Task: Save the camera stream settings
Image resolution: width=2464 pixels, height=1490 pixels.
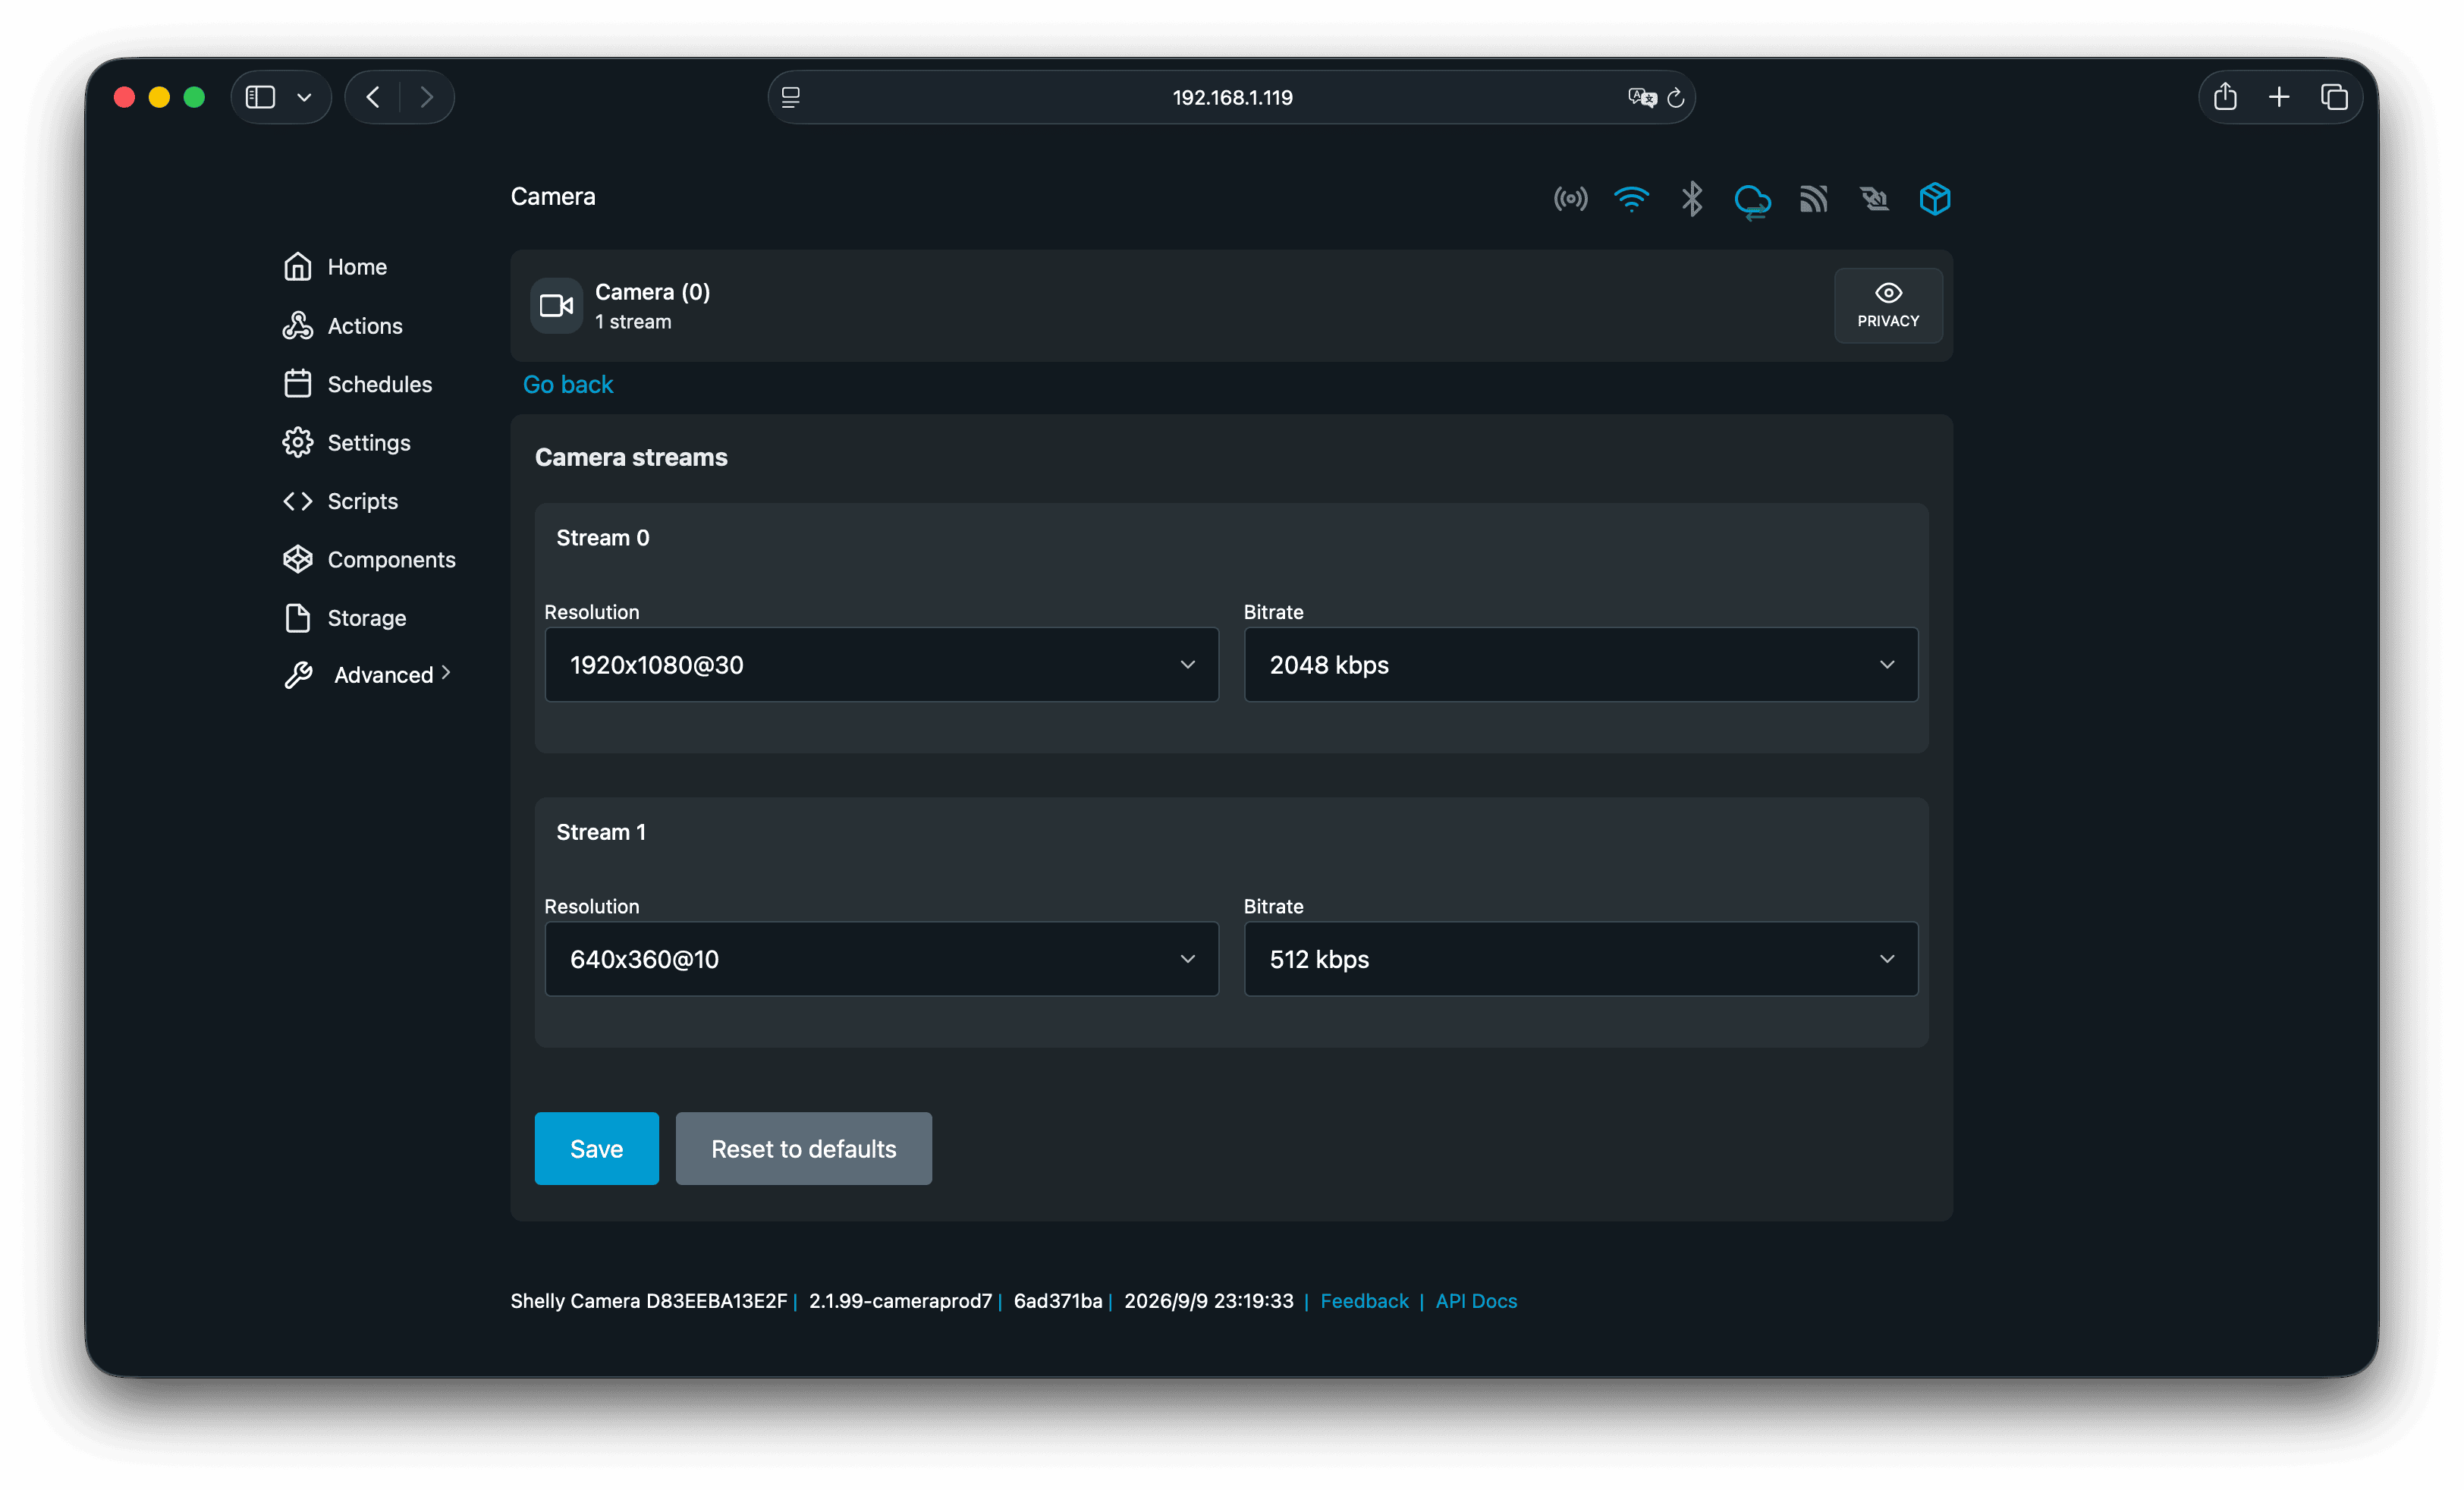Action: click(x=596, y=1149)
